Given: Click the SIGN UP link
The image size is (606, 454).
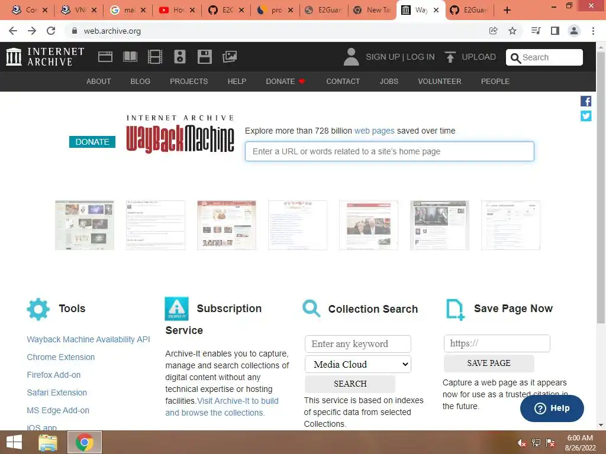Looking at the screenshot, I should coord(383,57).
